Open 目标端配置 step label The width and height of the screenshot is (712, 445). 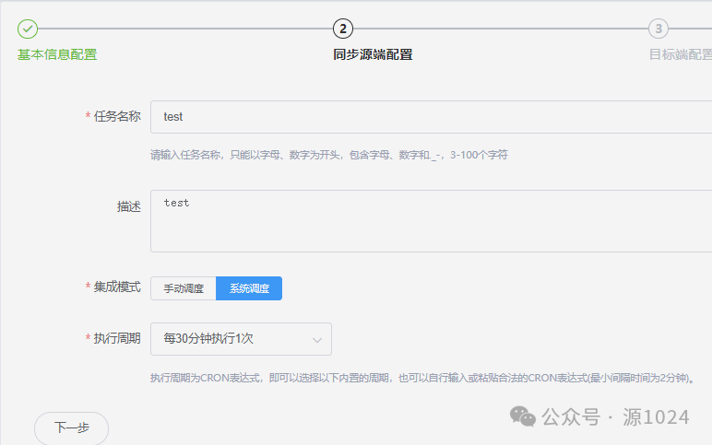(681, 54)
